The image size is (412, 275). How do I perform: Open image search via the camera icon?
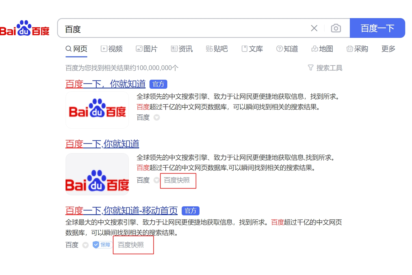coord(336,28)
